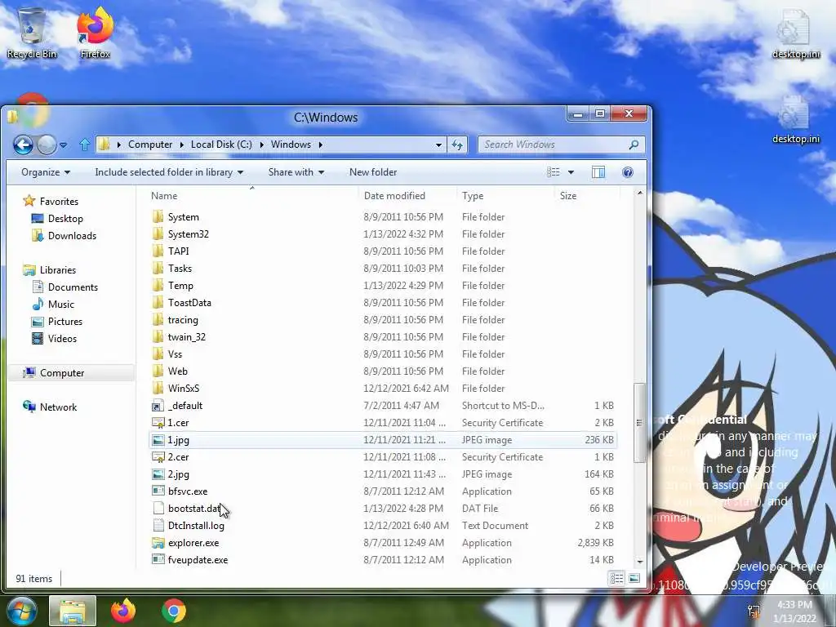Viewport: 836px width, 627px height.
Task: Select the 2.cer certificate icon
Action: pyautogui.click(x=158, y=457)
